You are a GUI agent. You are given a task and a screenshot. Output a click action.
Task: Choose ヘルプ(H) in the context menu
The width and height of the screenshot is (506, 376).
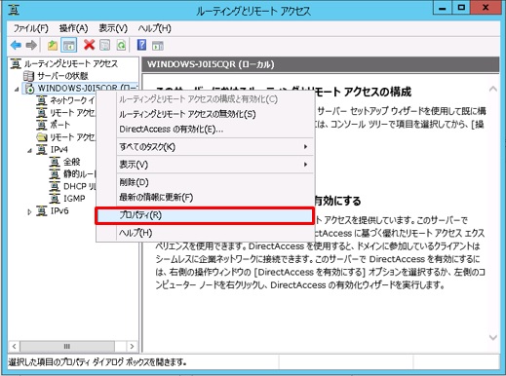[x=205, y=233]
